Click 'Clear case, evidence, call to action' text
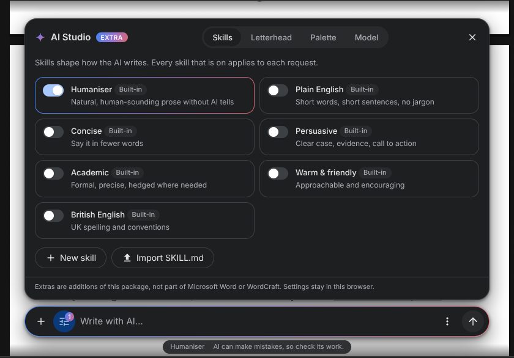 356,144
